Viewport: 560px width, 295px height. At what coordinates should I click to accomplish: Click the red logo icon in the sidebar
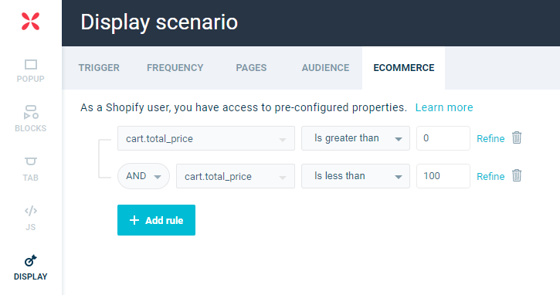point(30,21)
